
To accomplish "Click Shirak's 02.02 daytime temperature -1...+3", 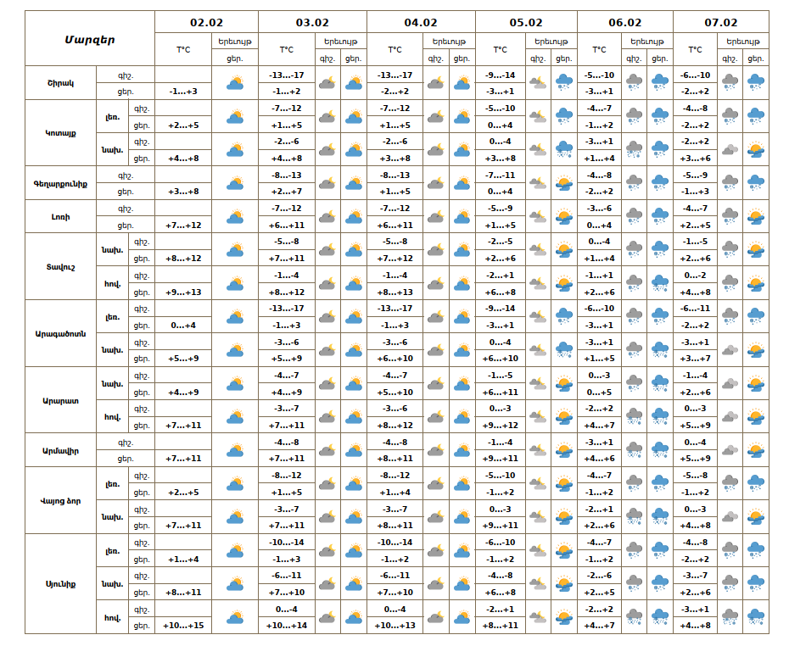I will [x=182, y=92].
